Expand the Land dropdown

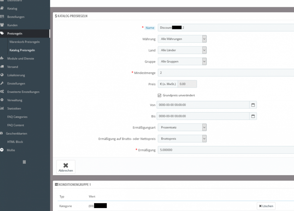point(182,50)
